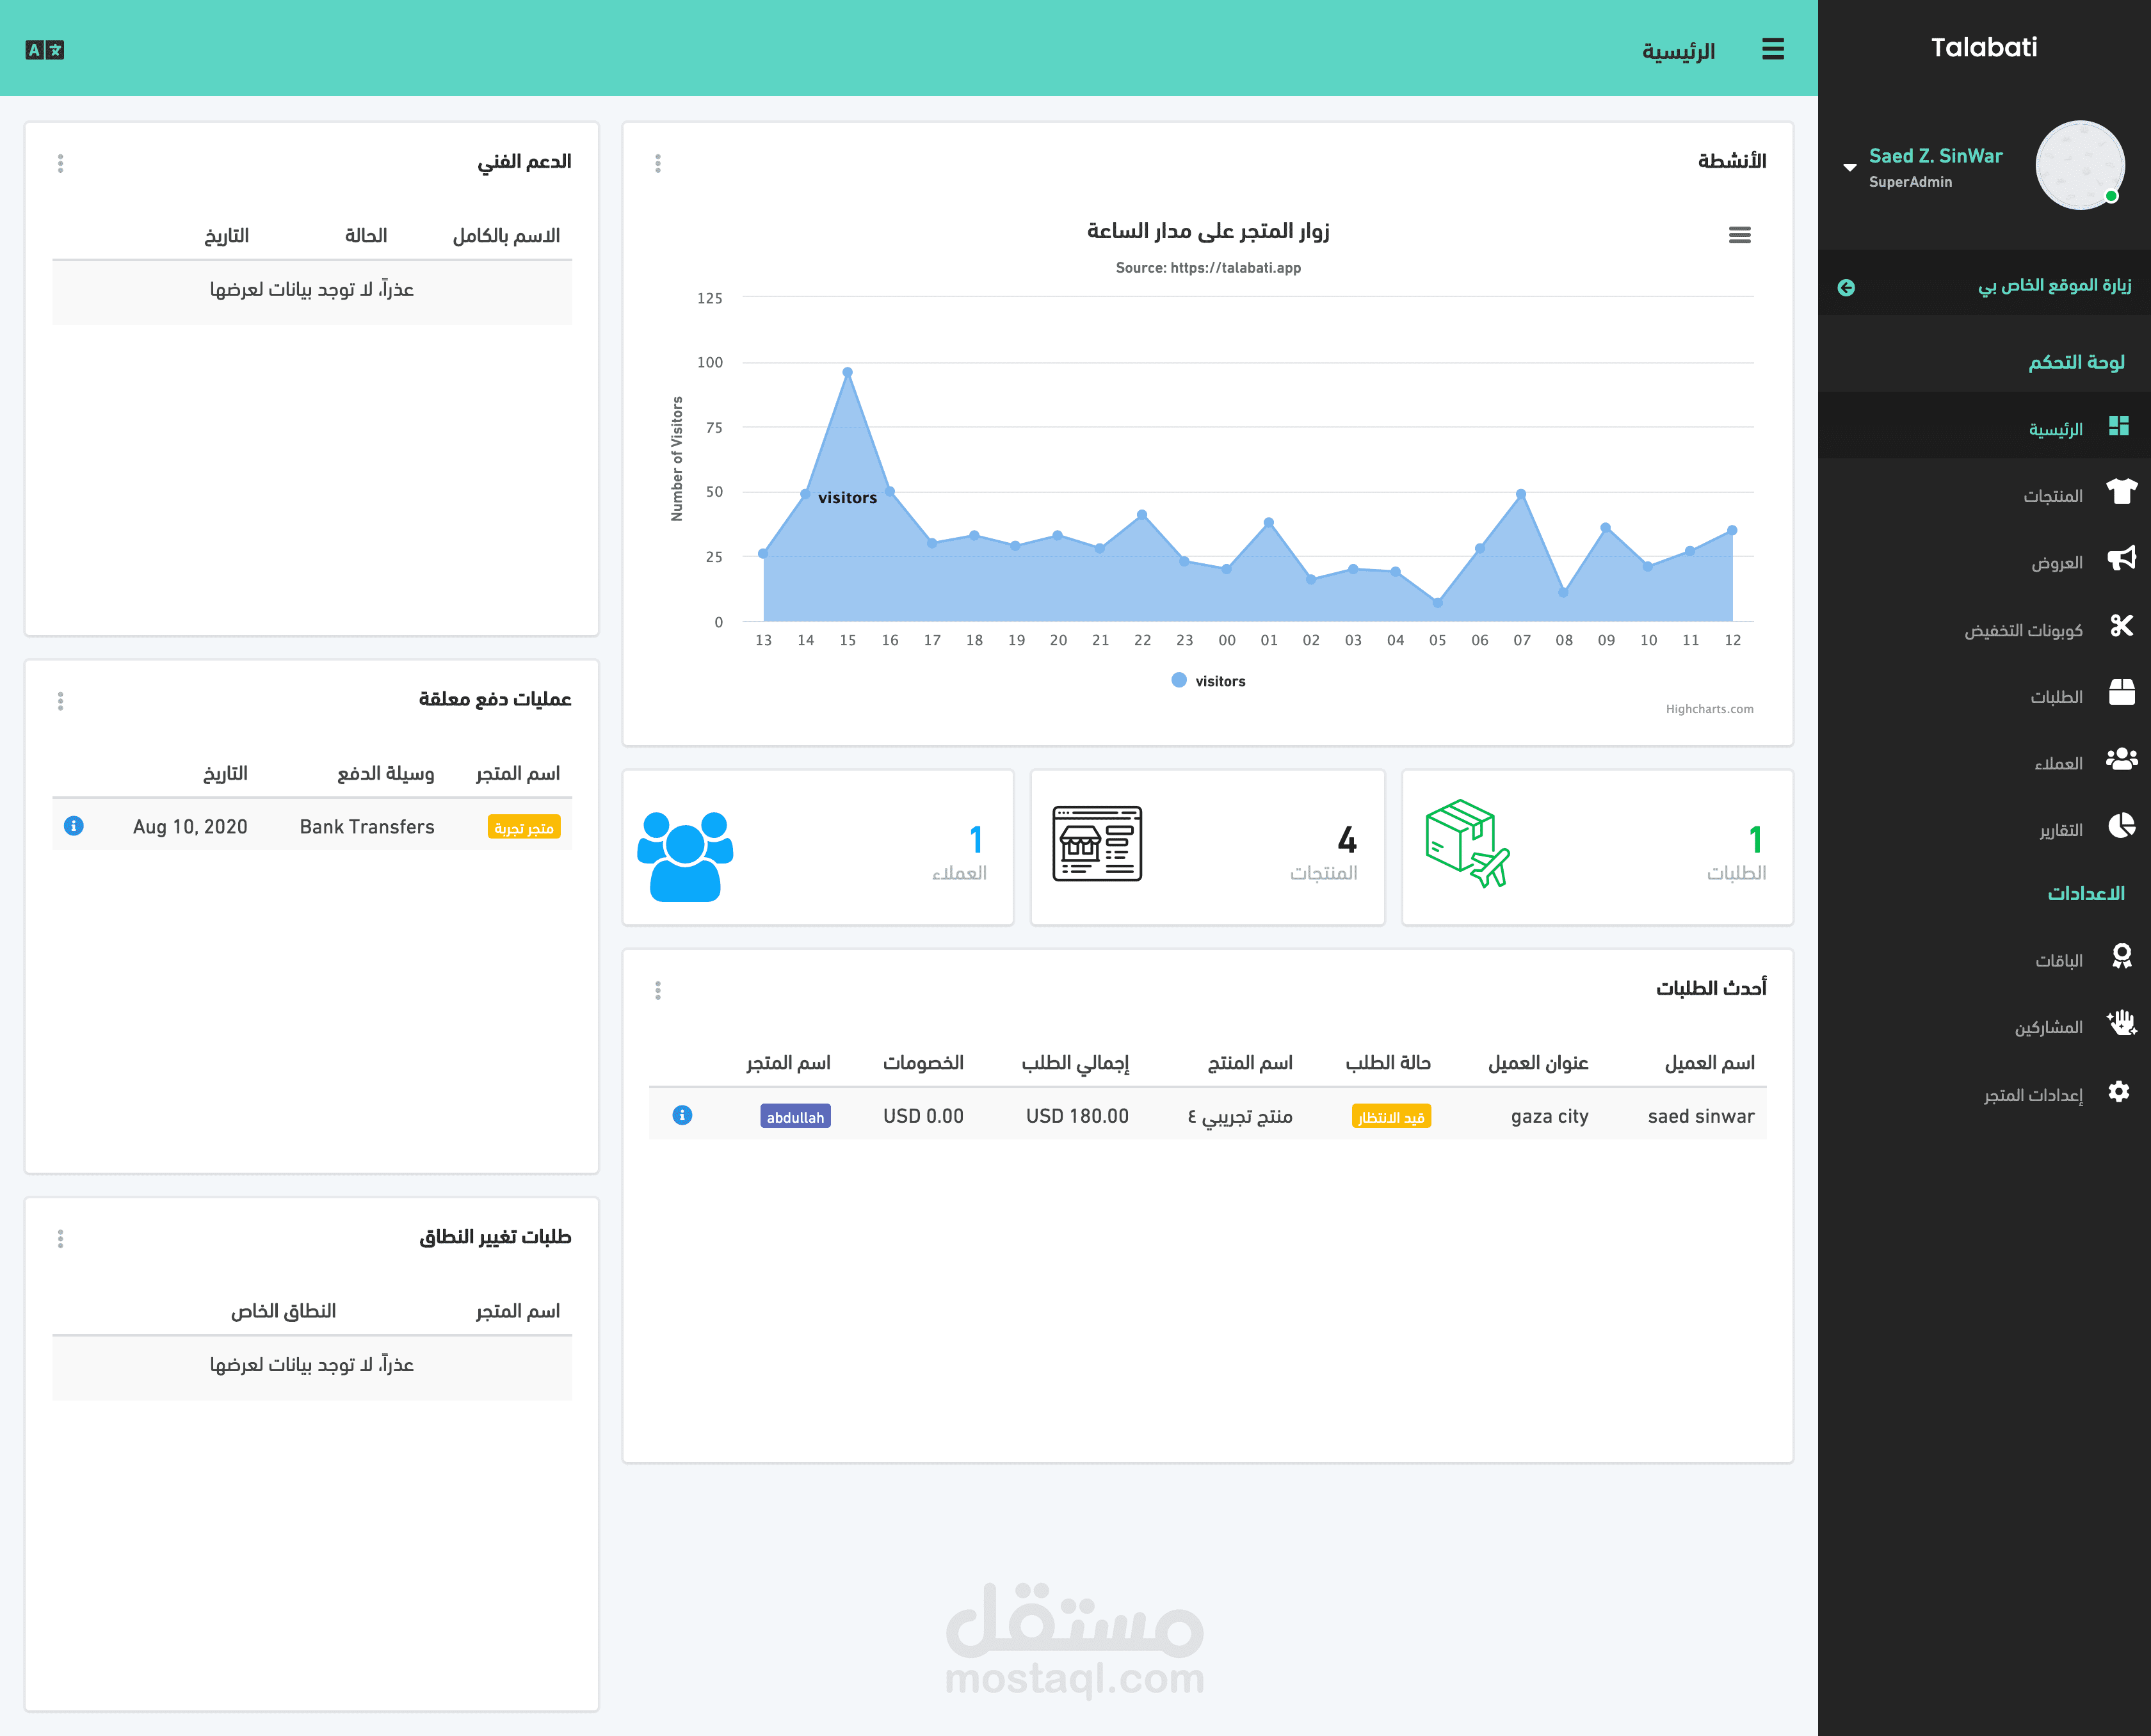
Task: Click info icon on Bank Transfers row
Action: 73,826
